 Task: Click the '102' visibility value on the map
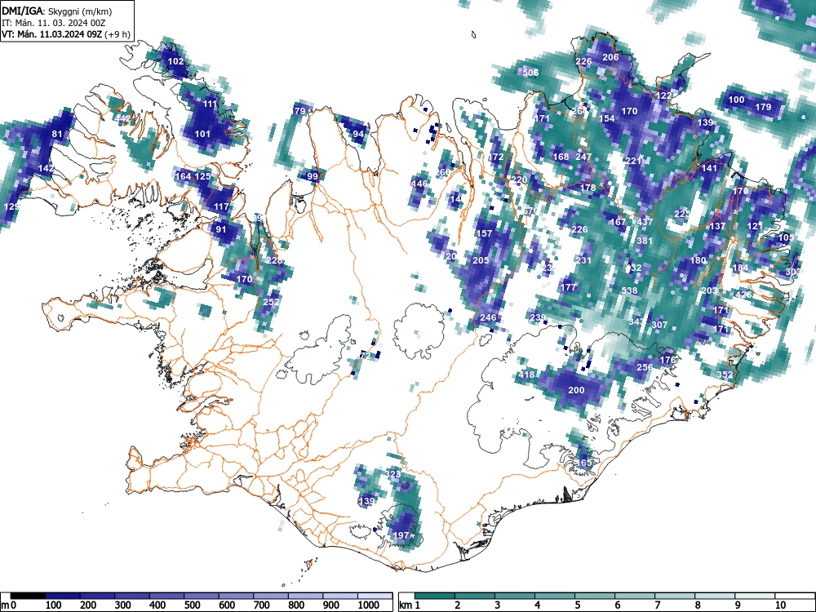[x=176, y=61]
